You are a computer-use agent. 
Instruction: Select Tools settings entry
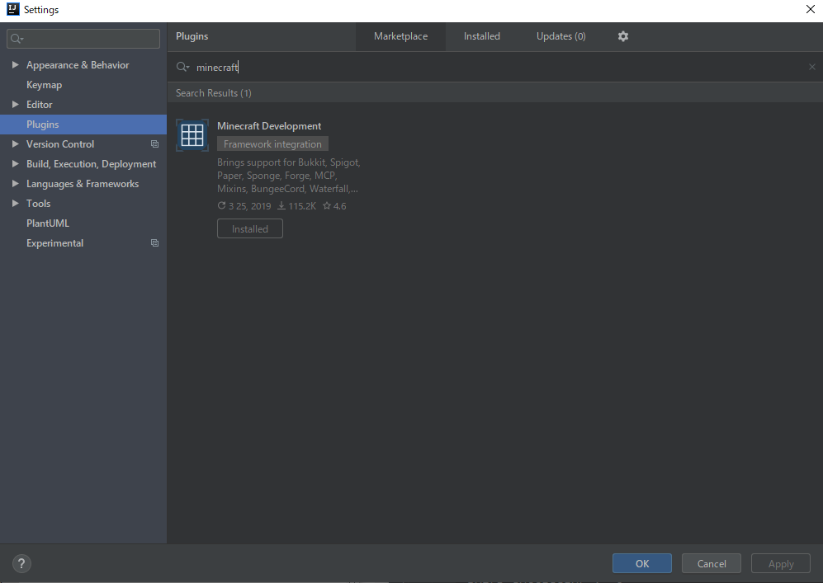click(x=38, y=204)
